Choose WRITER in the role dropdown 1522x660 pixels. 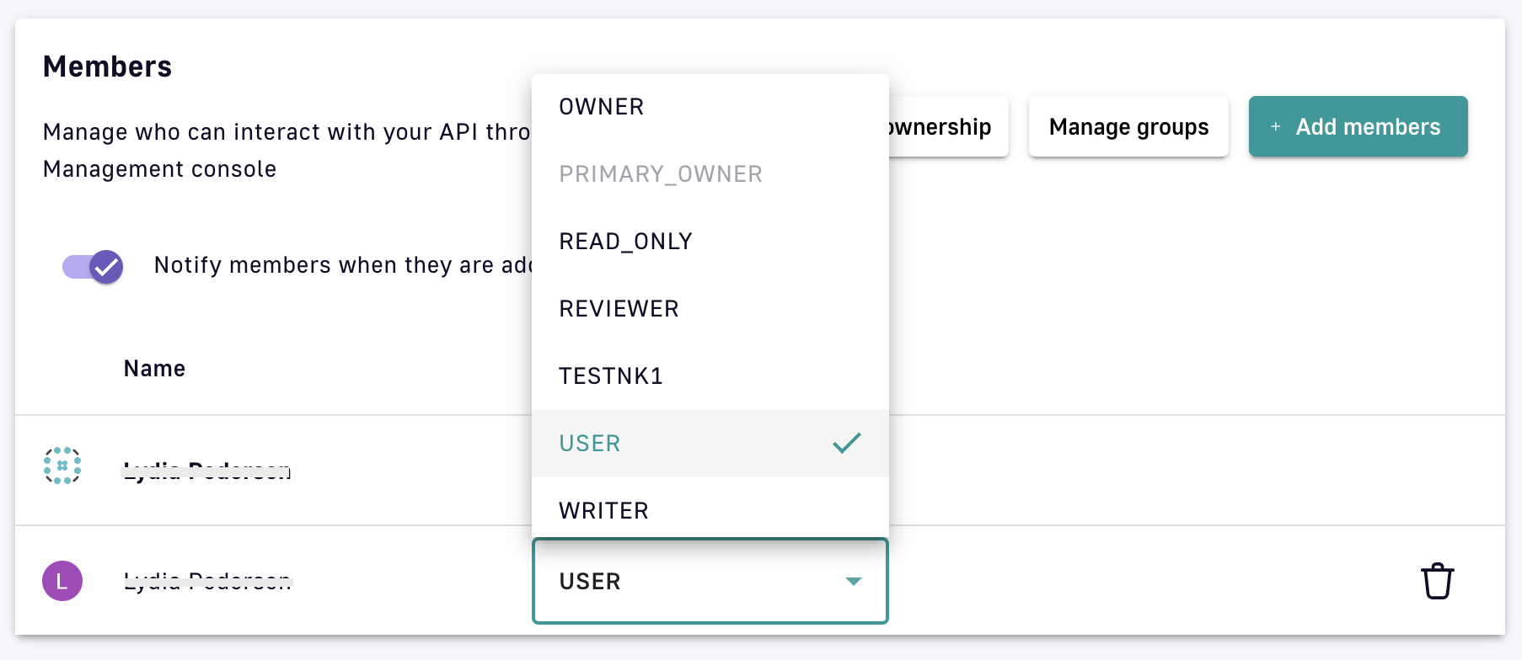603,511
